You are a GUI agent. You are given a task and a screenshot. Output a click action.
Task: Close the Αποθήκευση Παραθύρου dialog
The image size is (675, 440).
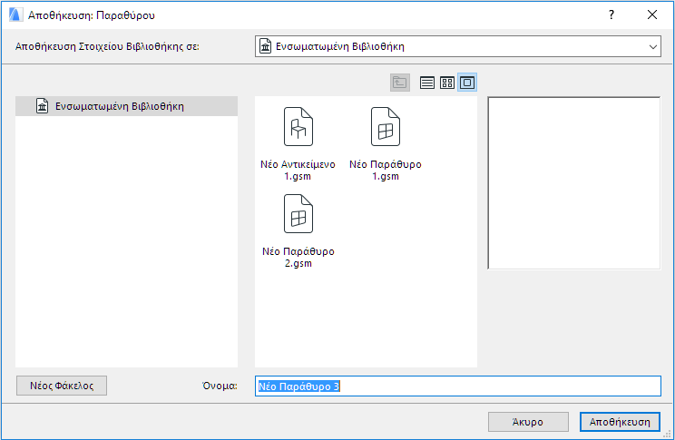652,15
